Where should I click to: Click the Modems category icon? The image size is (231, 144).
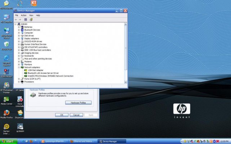click(22, 62)
